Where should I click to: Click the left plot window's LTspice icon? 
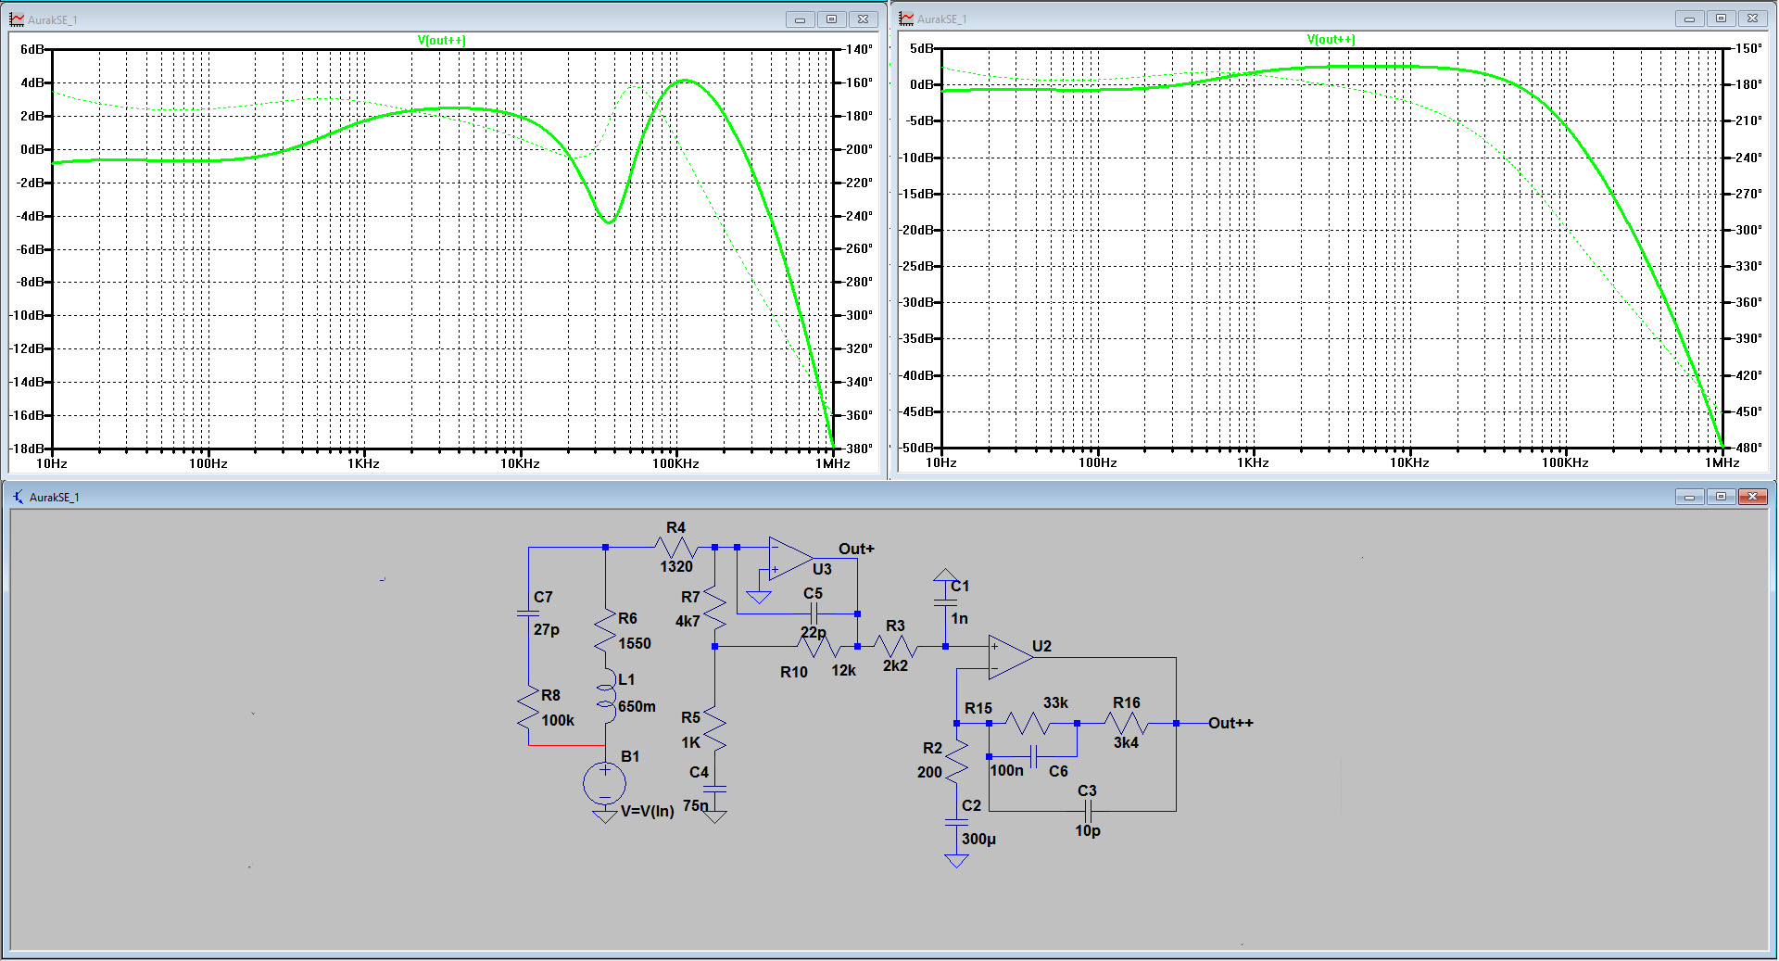coord(17,19)
